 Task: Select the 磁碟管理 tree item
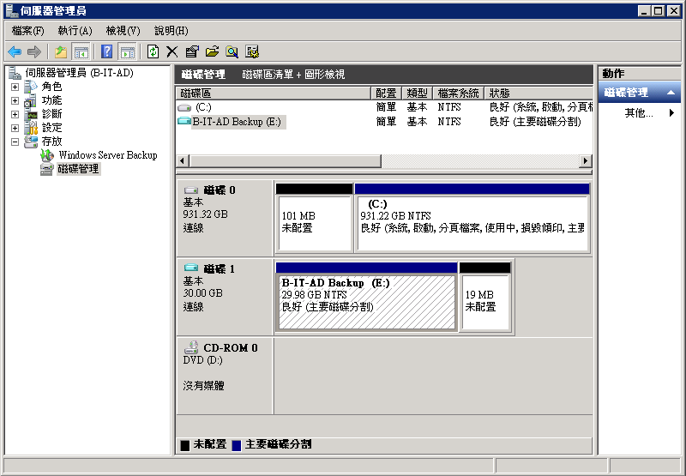click(78, 169)
